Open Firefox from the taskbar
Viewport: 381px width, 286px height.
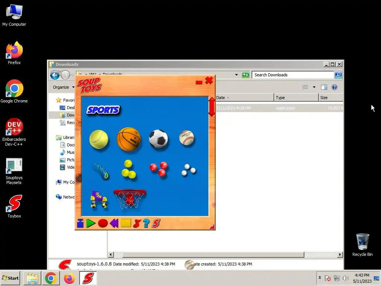pos(70,278)
